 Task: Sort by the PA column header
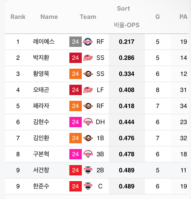click(183, 17)
